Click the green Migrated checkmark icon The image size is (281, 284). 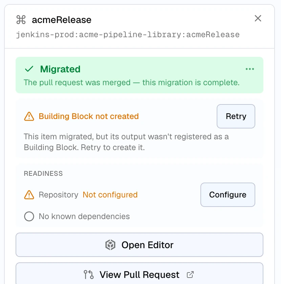[29, 69]
